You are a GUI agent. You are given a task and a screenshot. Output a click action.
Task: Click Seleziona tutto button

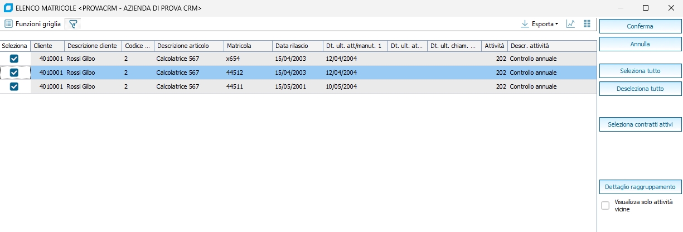(x=640, y=71)
